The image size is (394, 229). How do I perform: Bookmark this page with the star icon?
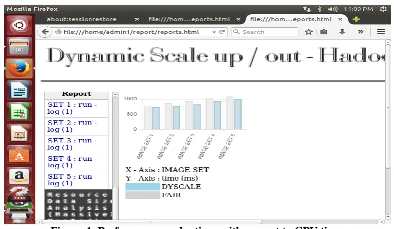tap(309, 32)
